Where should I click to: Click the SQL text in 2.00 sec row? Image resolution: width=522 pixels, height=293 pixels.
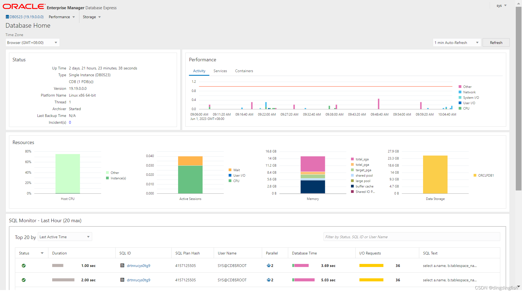[450, 280]
